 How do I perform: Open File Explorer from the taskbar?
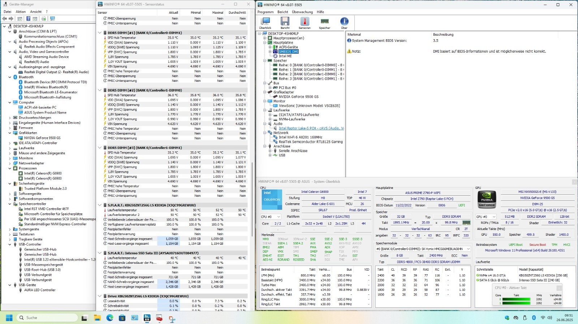coord(97,318)
